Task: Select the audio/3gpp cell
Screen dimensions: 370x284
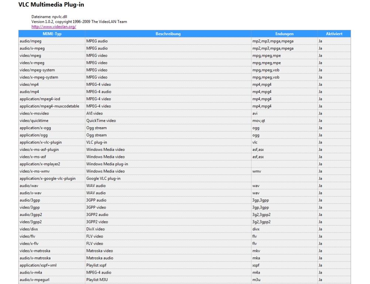Action: [52, 200]
